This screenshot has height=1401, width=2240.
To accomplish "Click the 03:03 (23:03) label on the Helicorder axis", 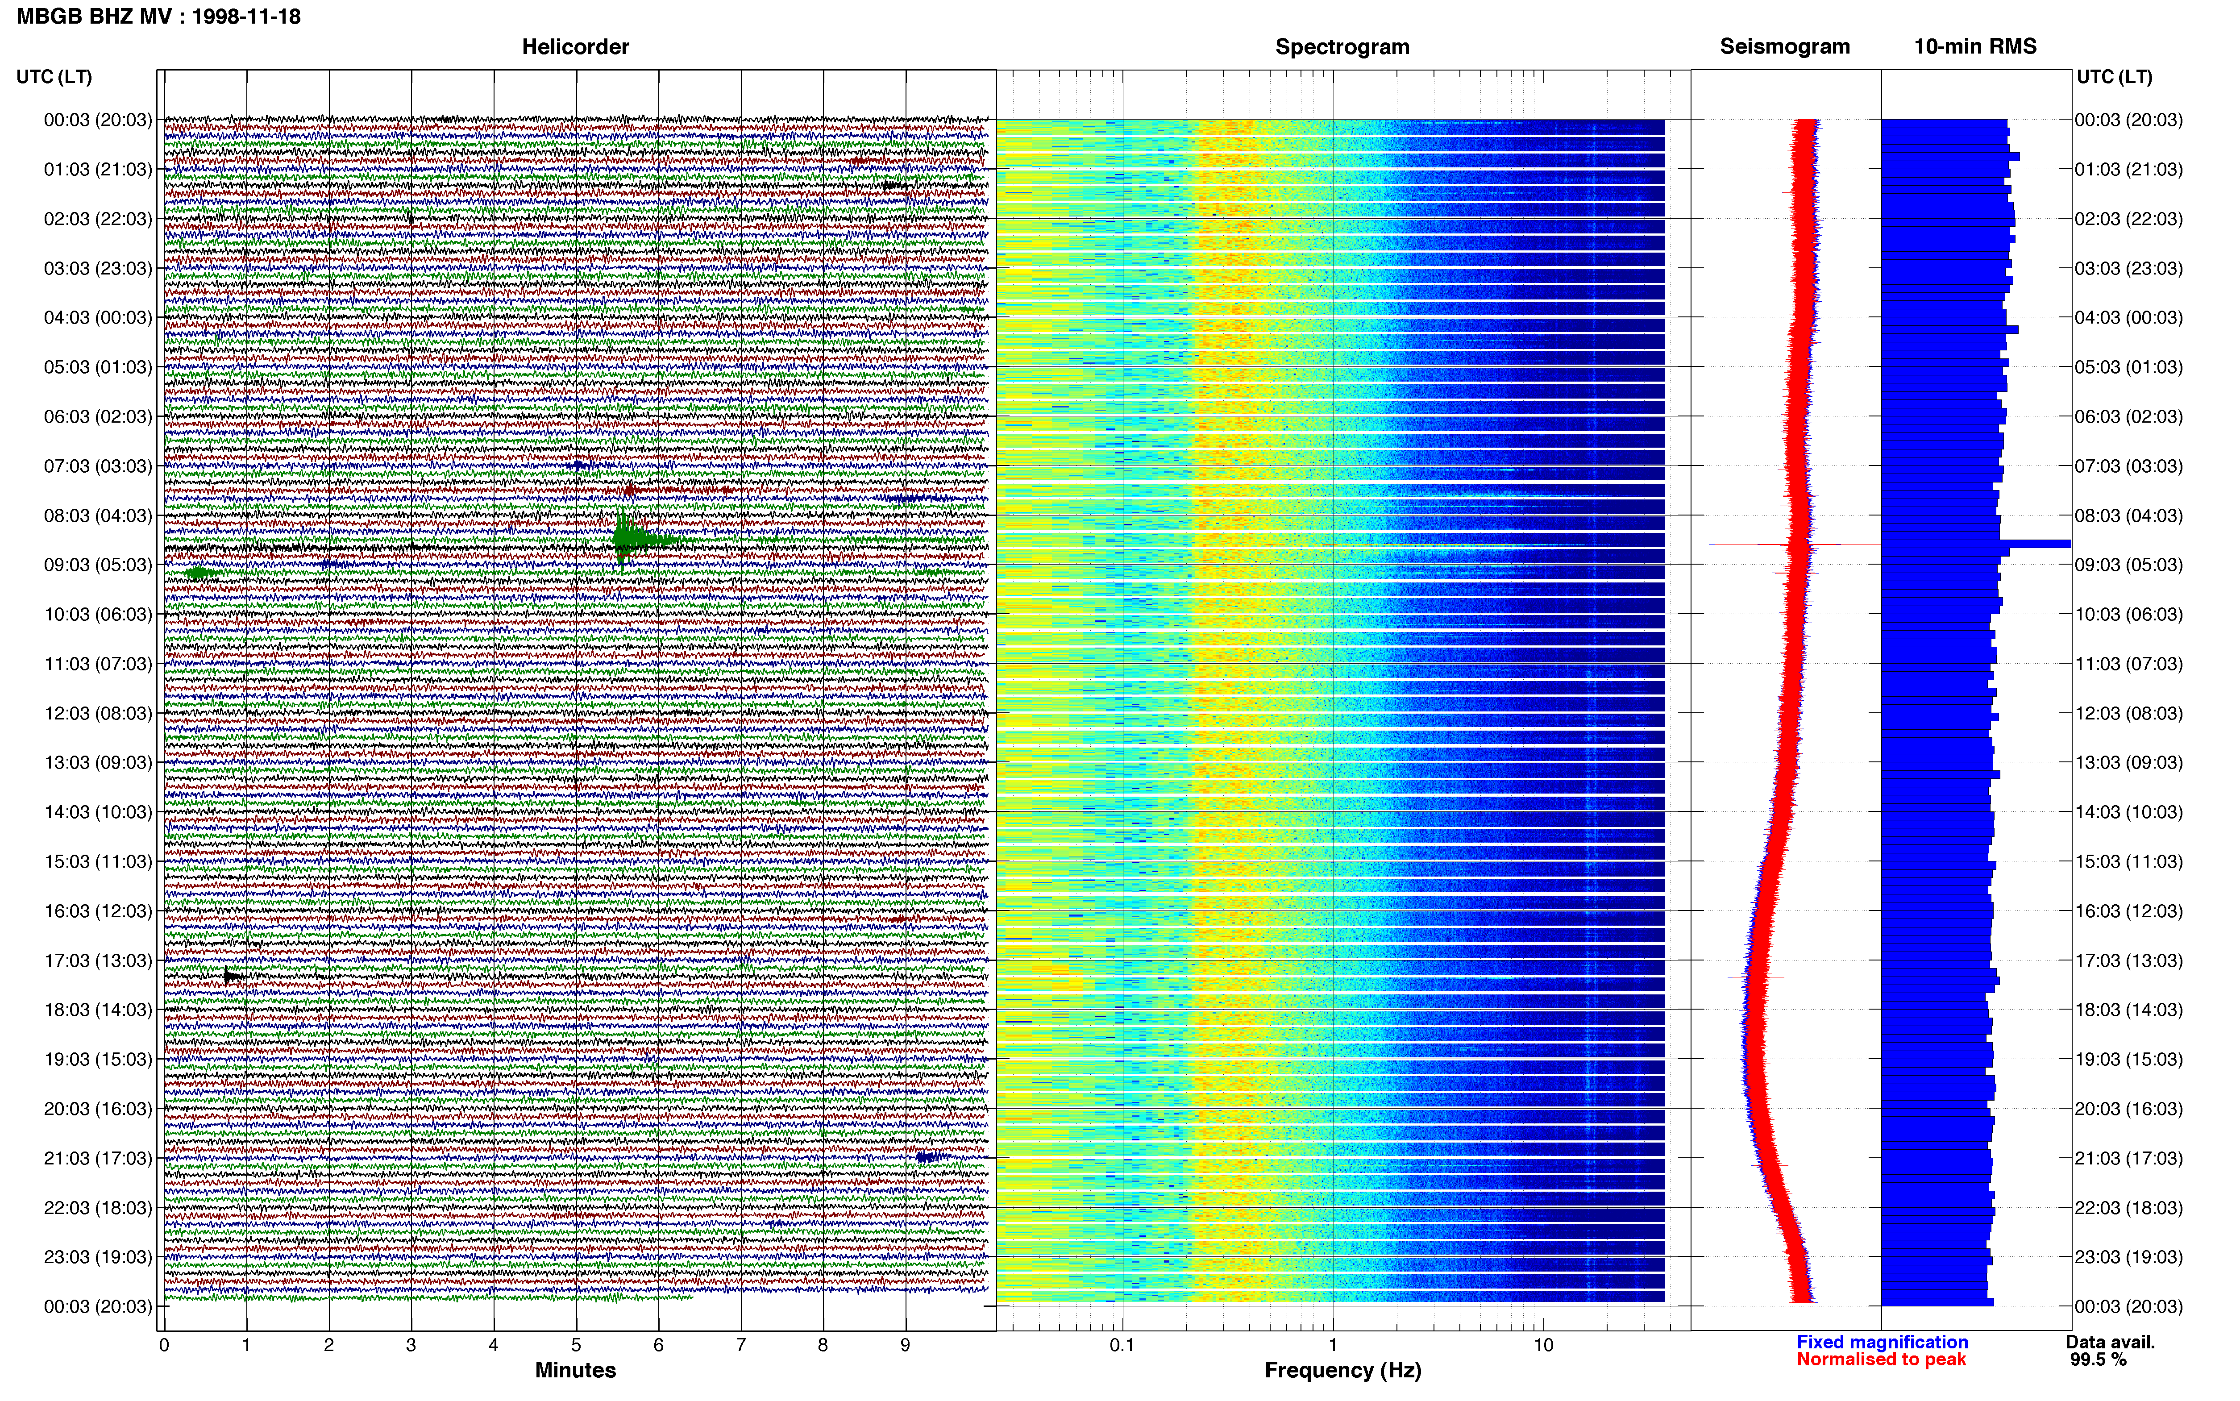I will pyautogui.click(x=97, y=269).
